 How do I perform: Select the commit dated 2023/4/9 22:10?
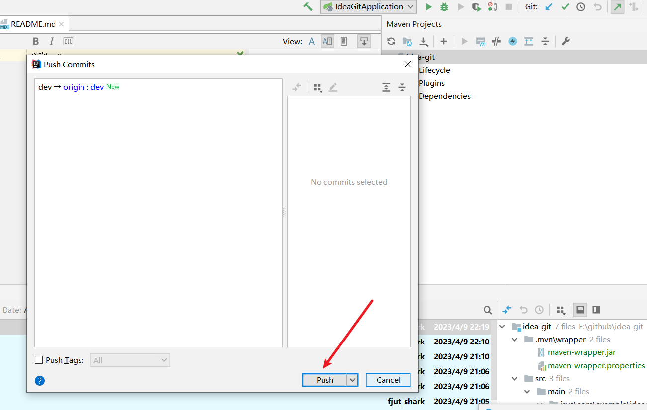[462, 342]
